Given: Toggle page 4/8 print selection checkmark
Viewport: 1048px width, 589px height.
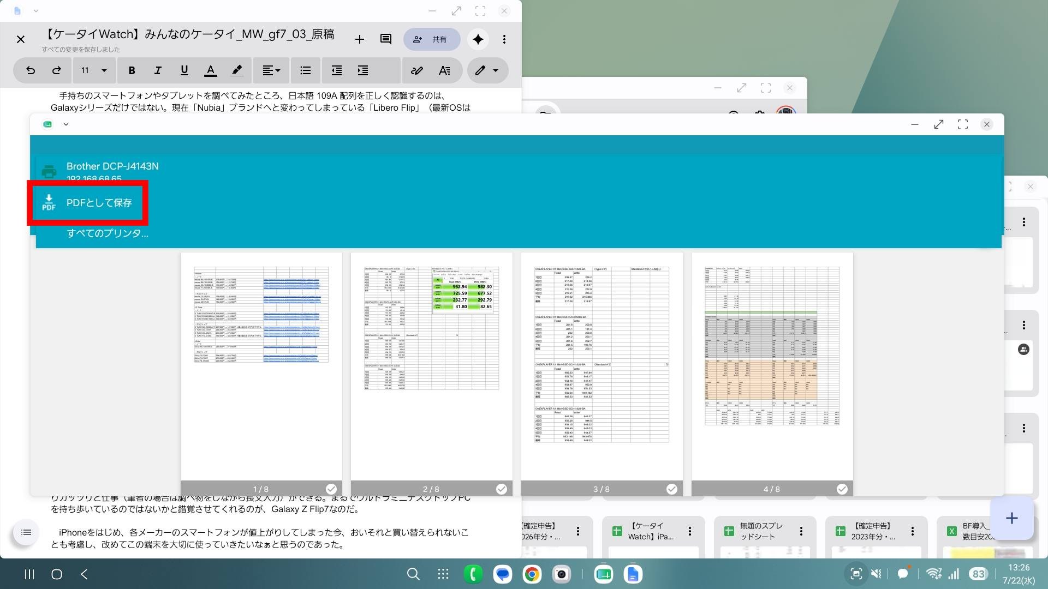Looking at the screenshot, I should [x=842, y=489].
